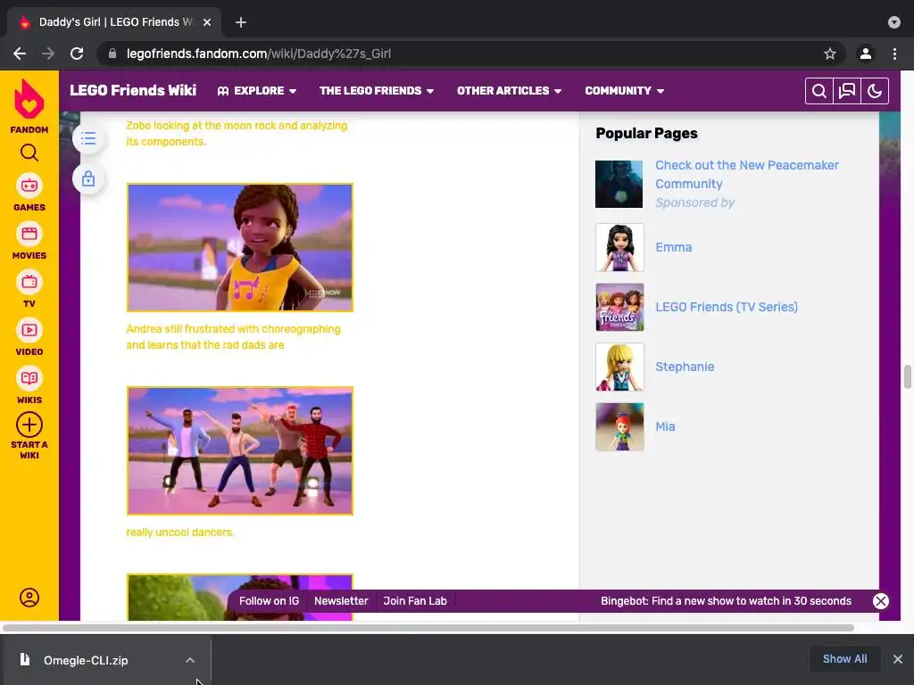
Task: Open the Stephanie popular page link
Action: pyautogui.click(x=685, y=367)
